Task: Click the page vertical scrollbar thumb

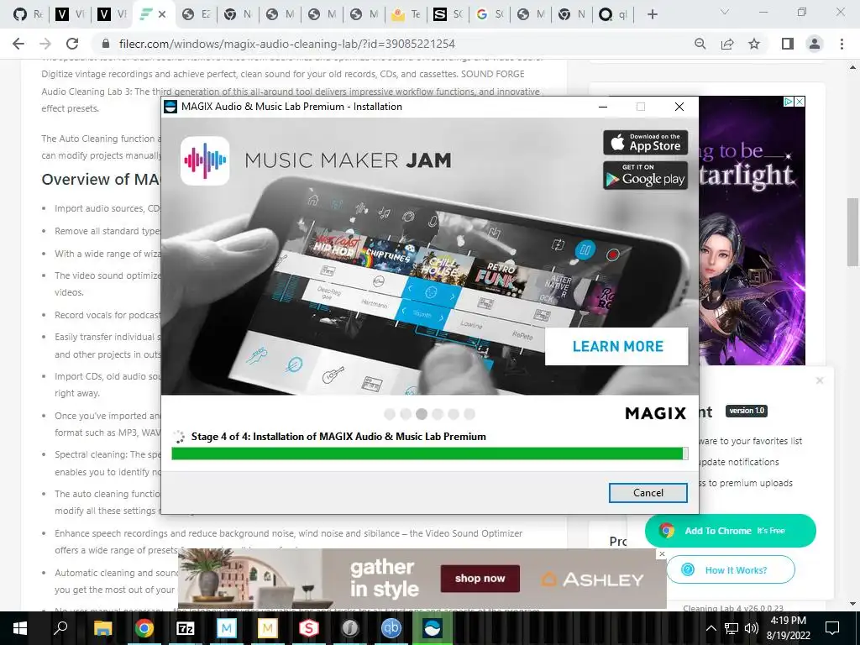Action: click(852, 232)
